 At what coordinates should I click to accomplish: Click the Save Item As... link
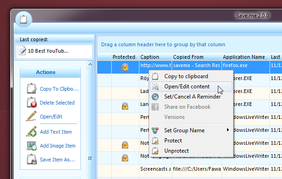click(x=57, y=160)
